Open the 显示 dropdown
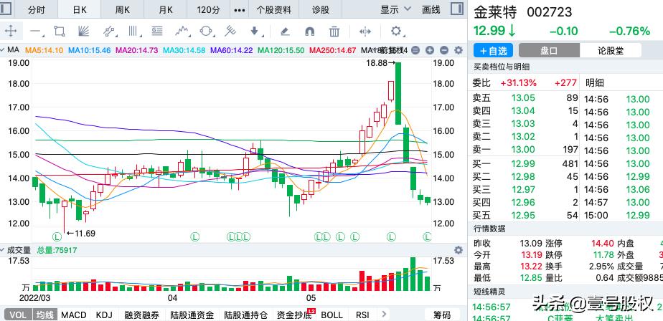The height and width of the screenshot is (321, 663). coord(395,10)
